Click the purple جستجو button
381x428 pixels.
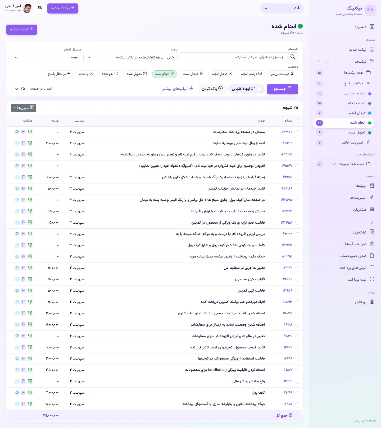(x=283, y=89)
